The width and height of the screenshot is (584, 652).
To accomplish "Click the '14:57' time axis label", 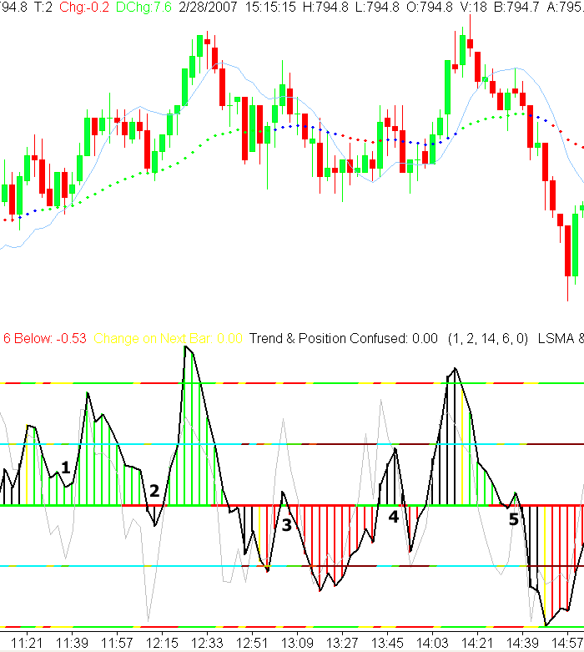I will point(567,643).
